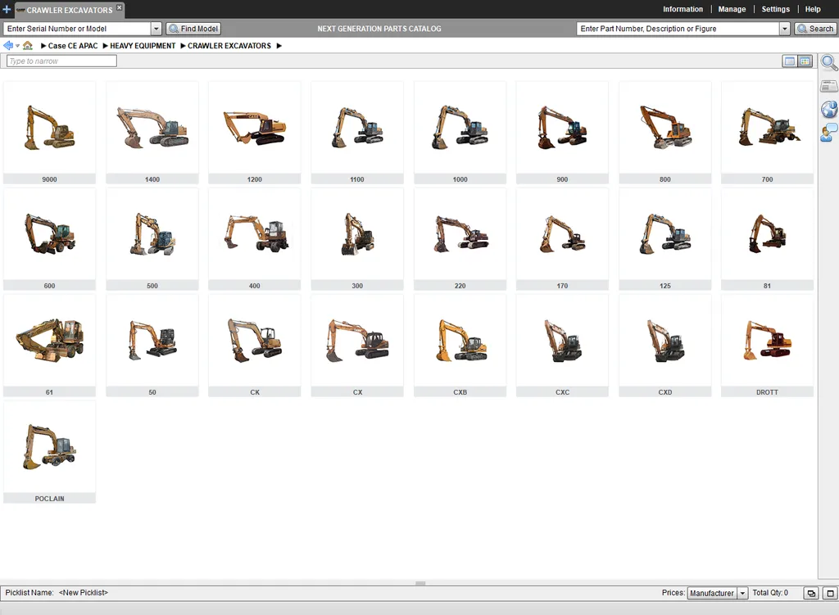Select the 1000 series excavator
The width and height of the screenshot is (839, 615).
tap(460, 133)
